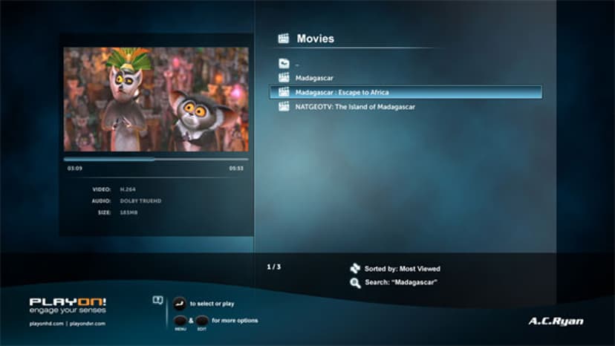Click the video playback progress bar

coord(156,160)
